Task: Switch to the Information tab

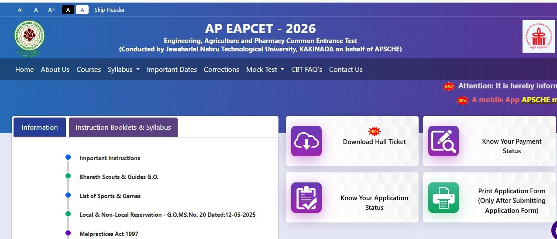Action: coord(40,127)
